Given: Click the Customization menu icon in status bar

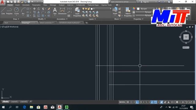Looking at the screenshot, I should point(194,102).
